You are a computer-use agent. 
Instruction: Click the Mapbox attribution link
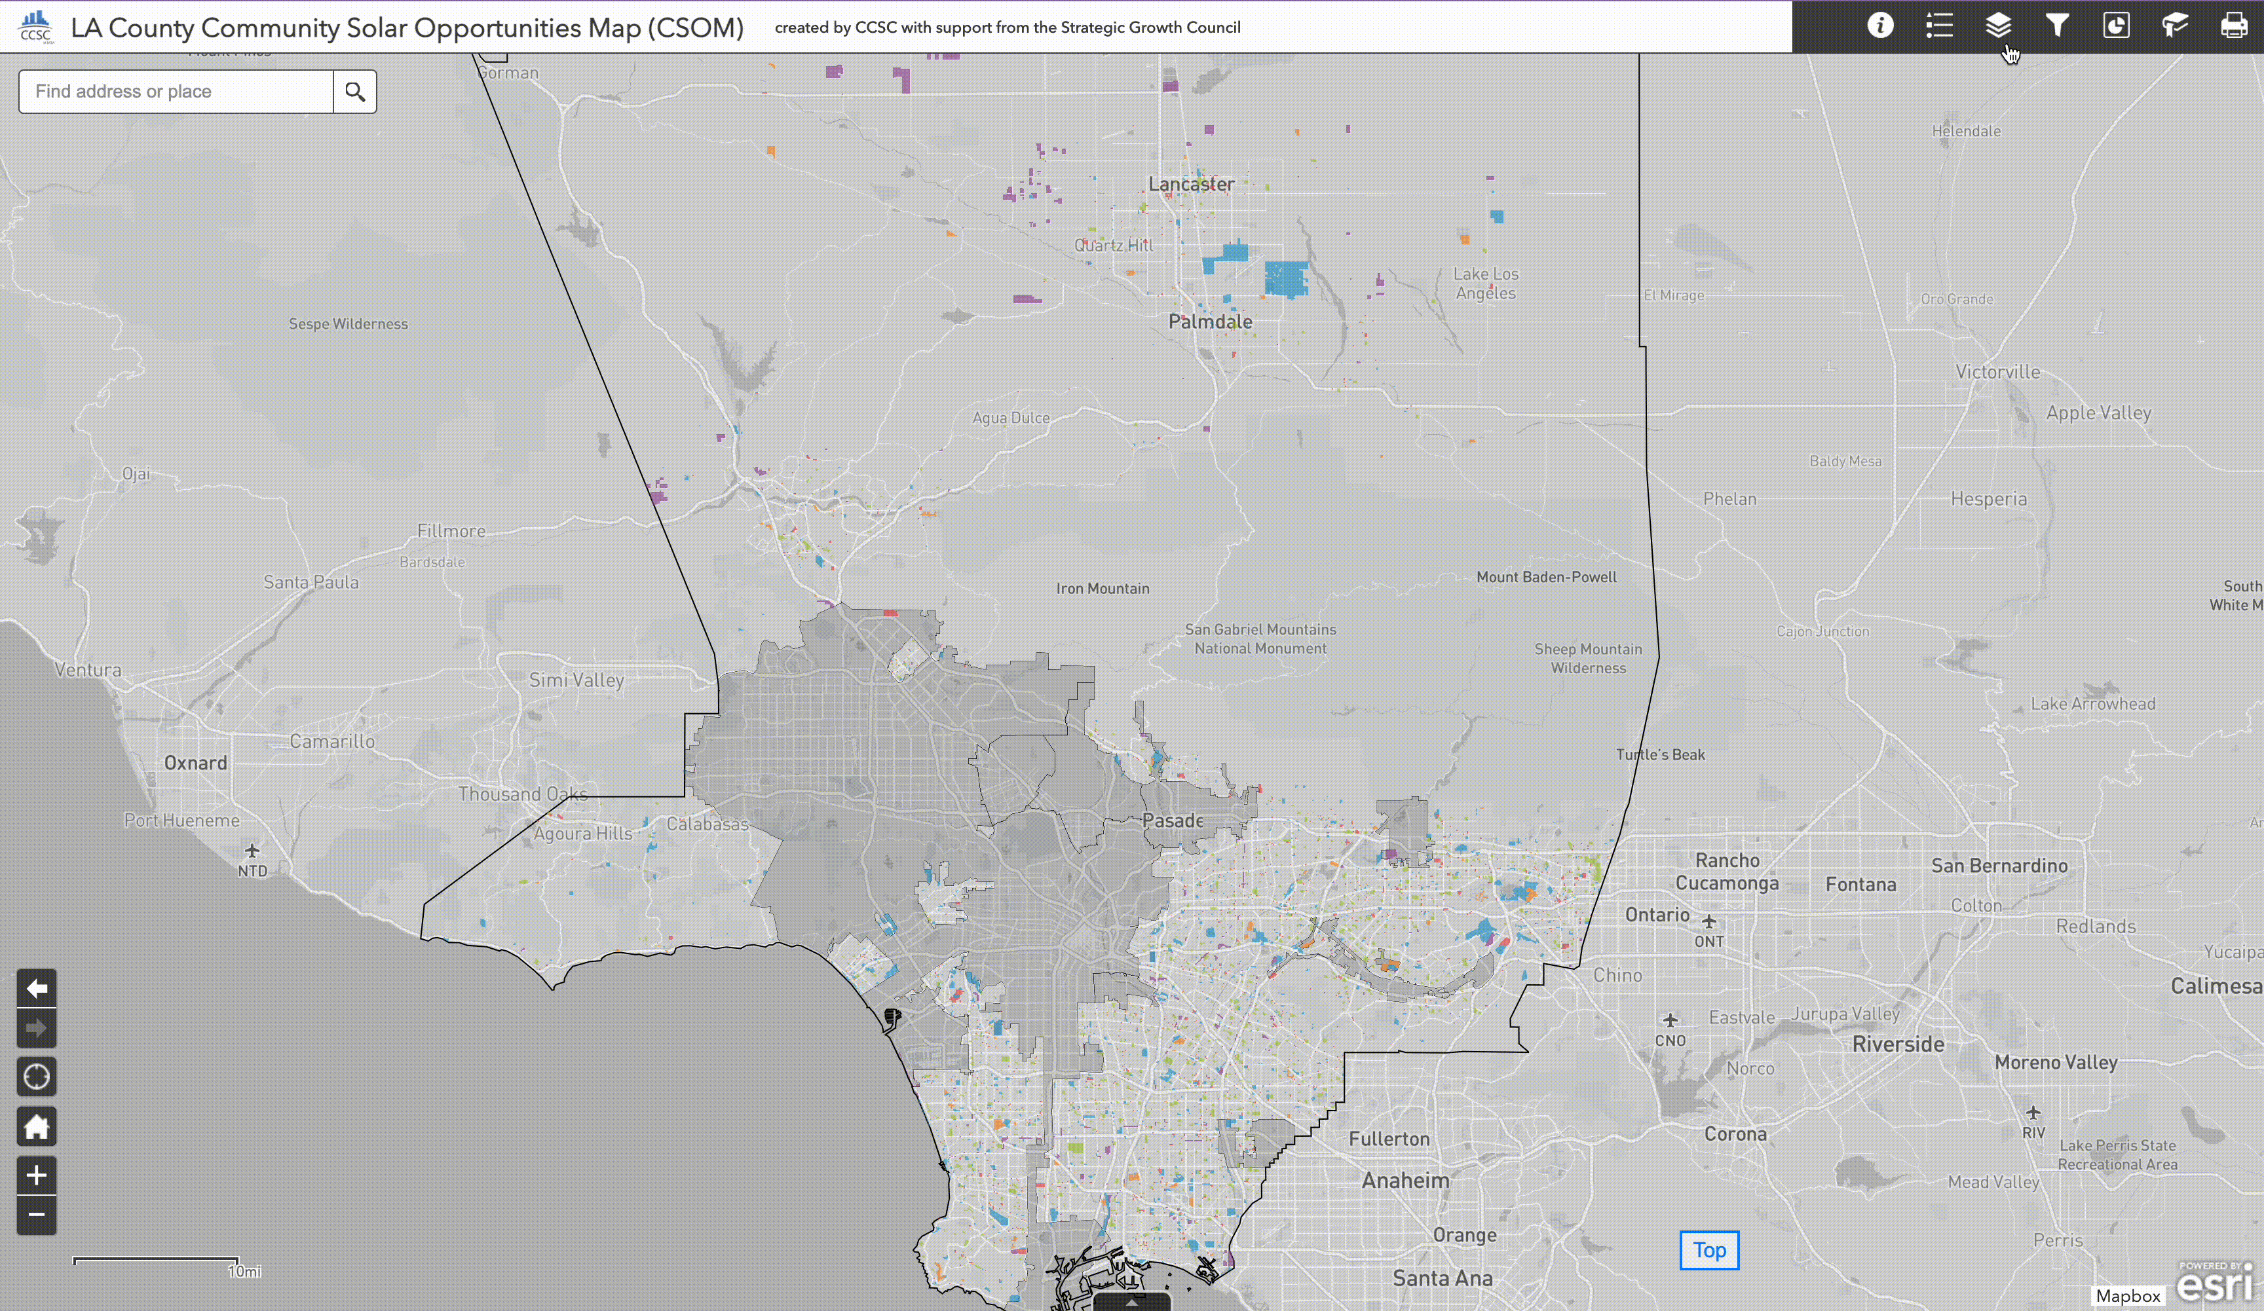tap(2128, 1296)
